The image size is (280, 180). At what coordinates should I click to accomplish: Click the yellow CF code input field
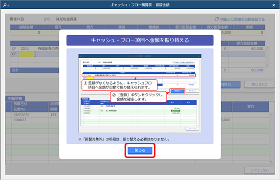(x=26, y=54)
